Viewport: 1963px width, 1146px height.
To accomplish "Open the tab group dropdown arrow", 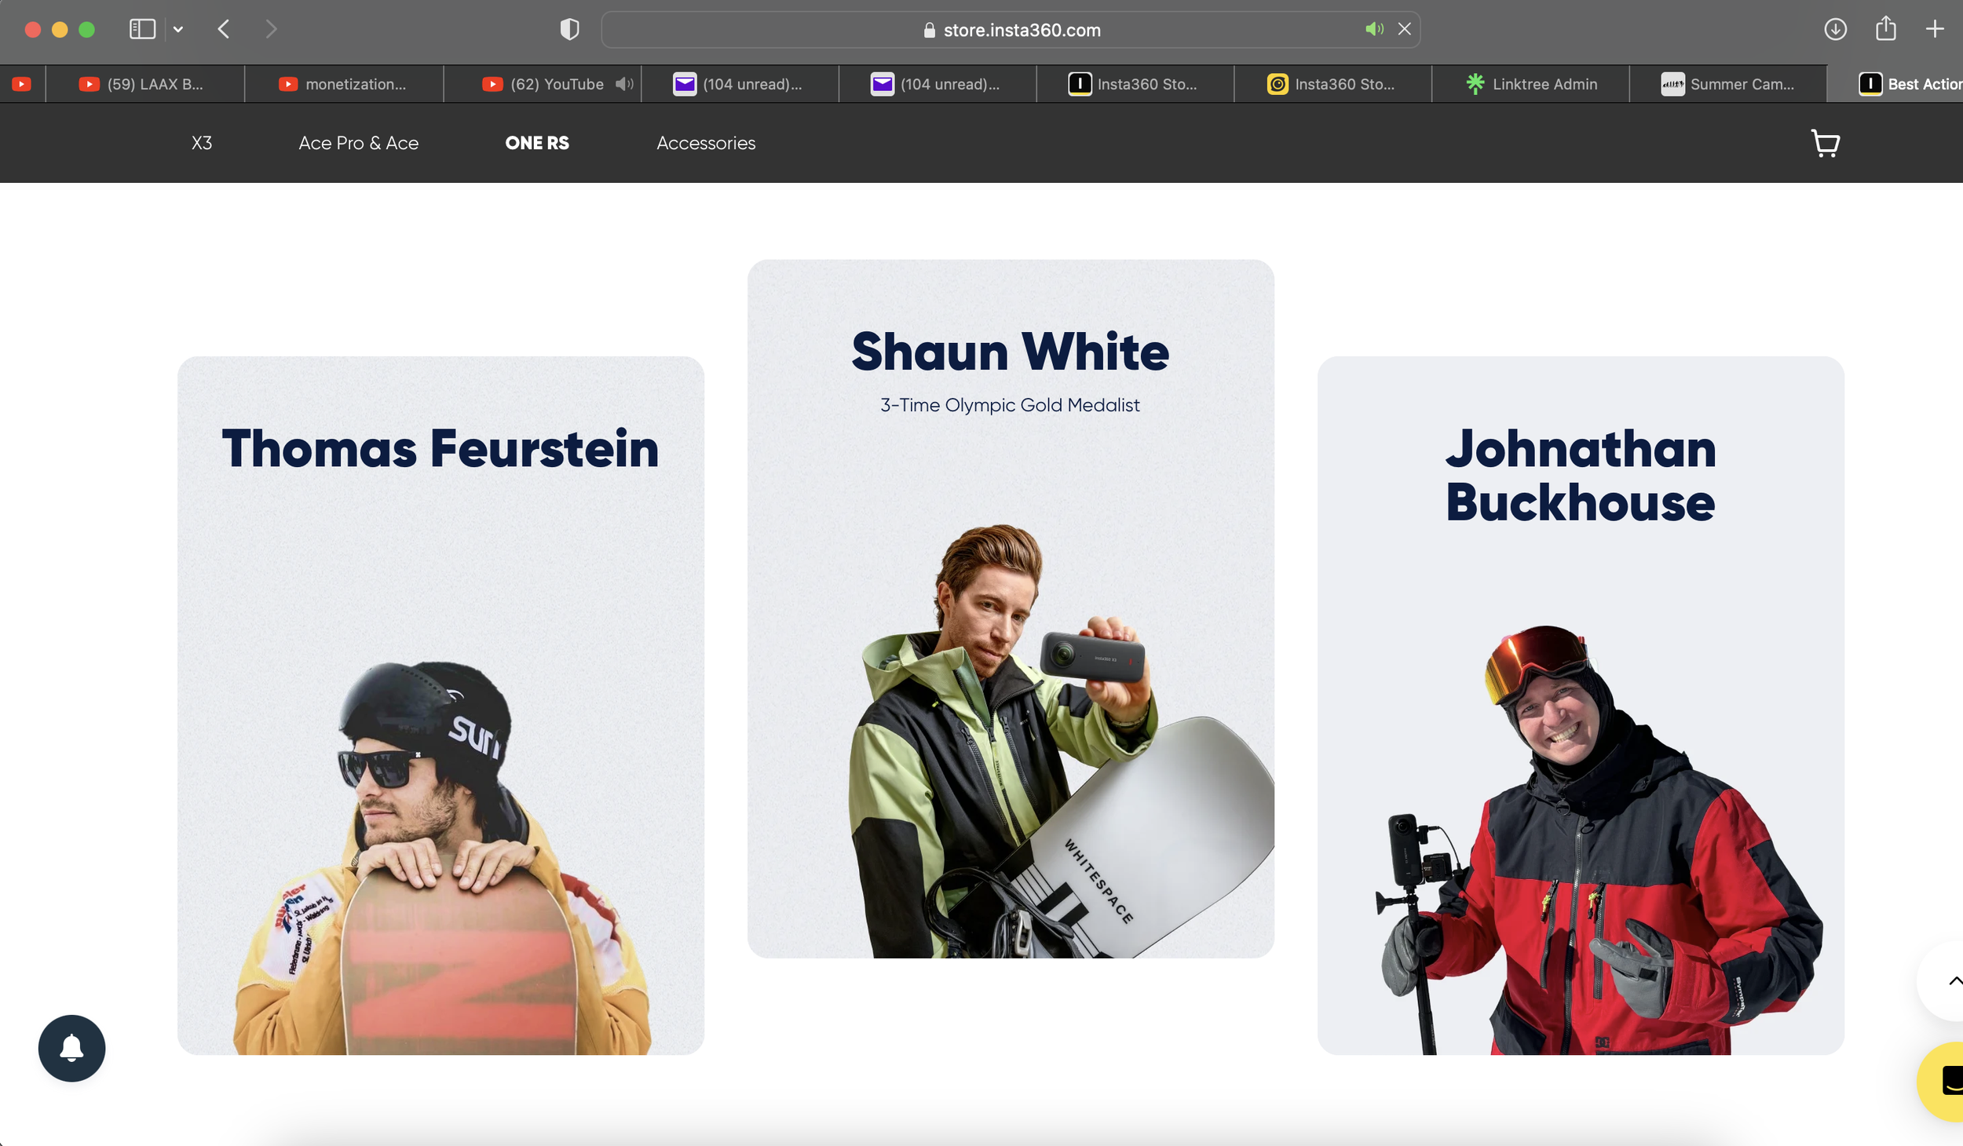I will pyautogui.click(x=178, y=30).
